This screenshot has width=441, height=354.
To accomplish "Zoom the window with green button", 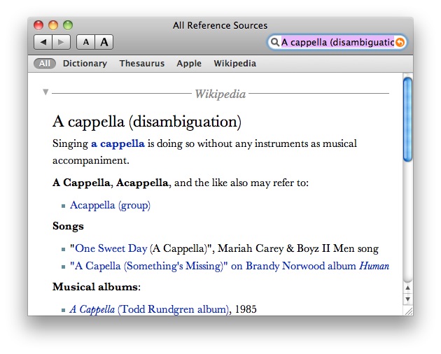I will tap(68, 25).
